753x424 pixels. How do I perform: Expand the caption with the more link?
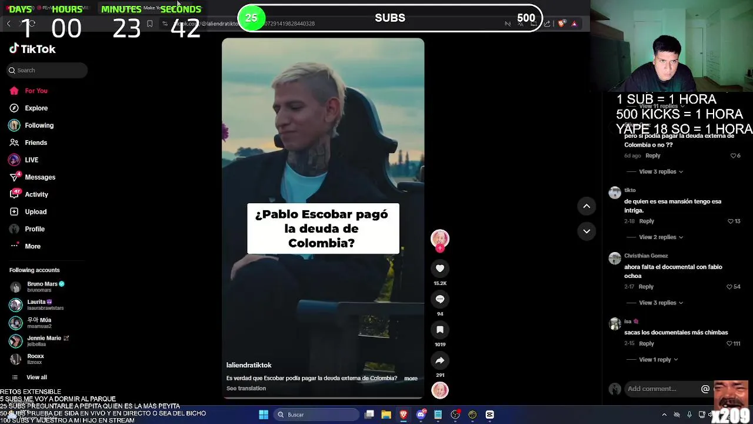pos(411,379)
